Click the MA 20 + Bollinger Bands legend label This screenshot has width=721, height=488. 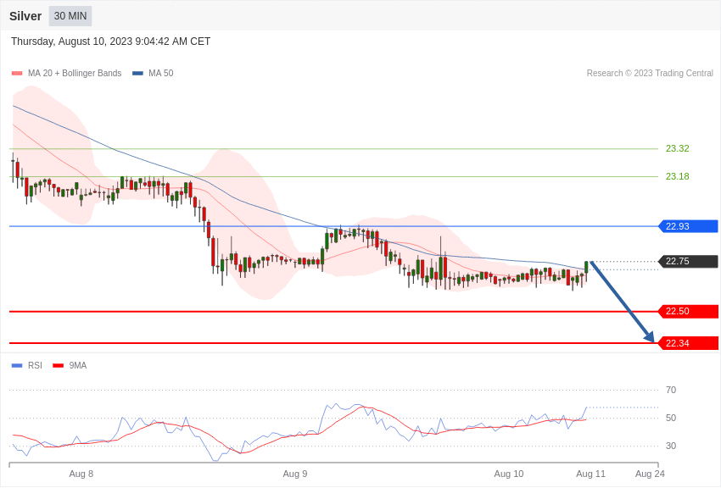coord(75,73)
